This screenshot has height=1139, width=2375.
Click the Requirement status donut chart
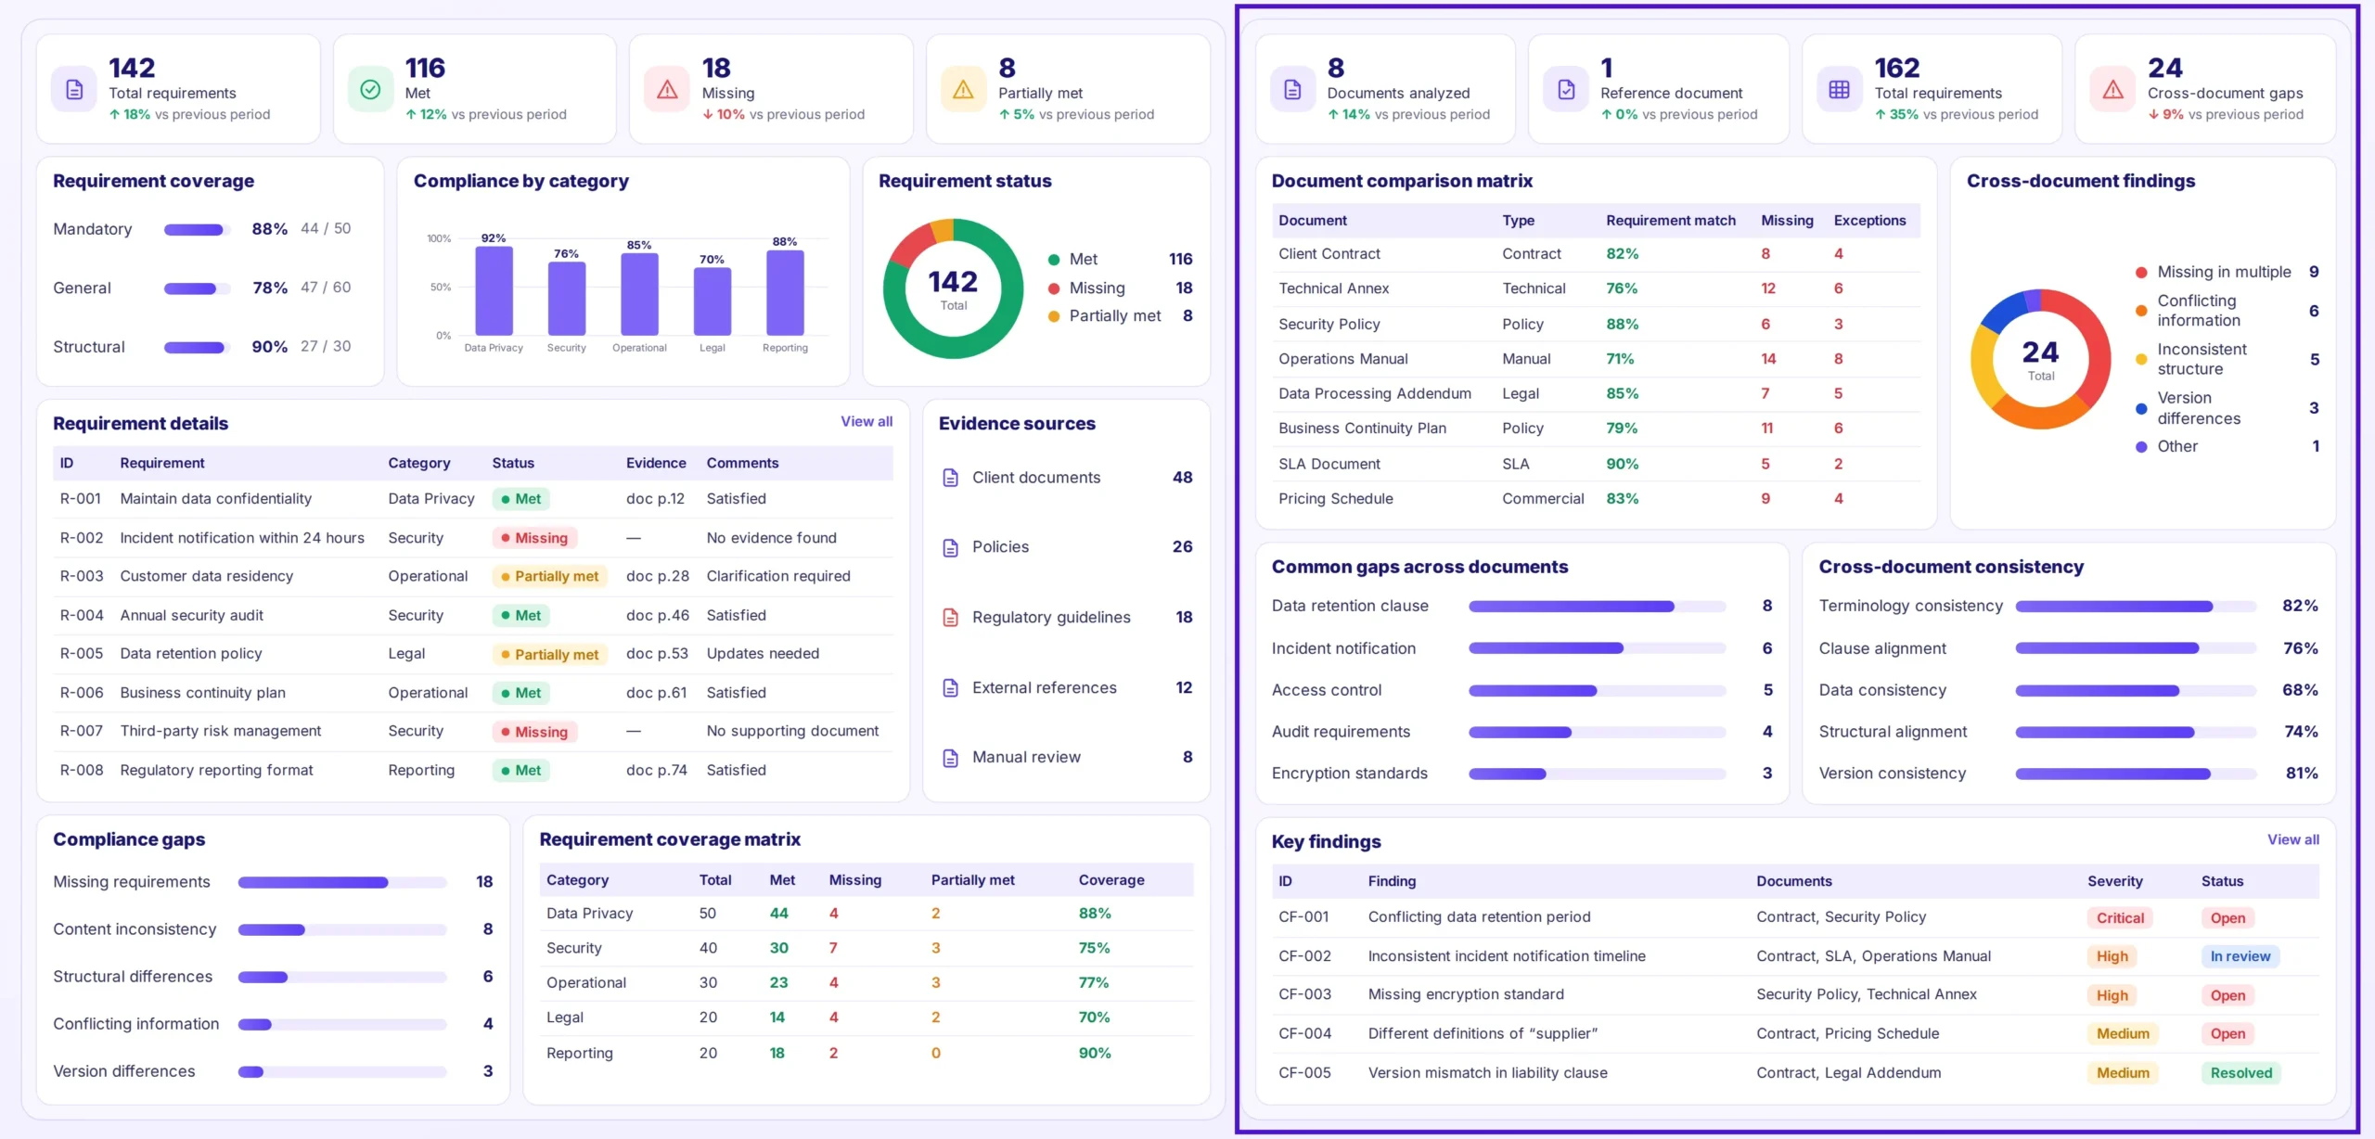[953, 288]
